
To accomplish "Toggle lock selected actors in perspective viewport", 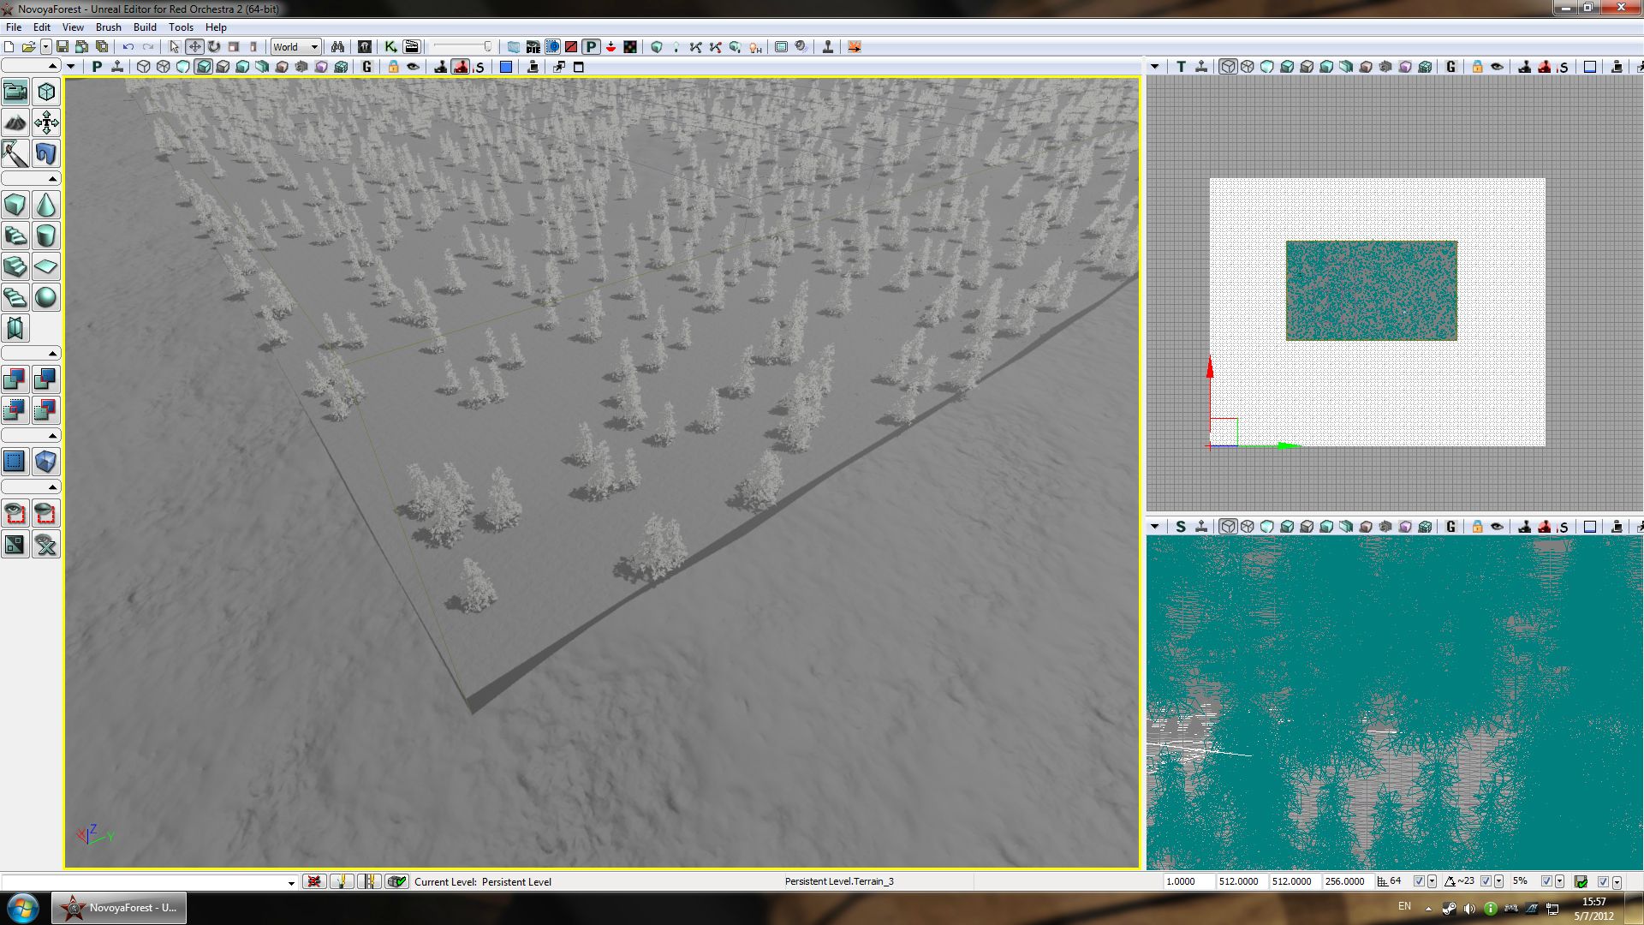I will pos(394,66).
